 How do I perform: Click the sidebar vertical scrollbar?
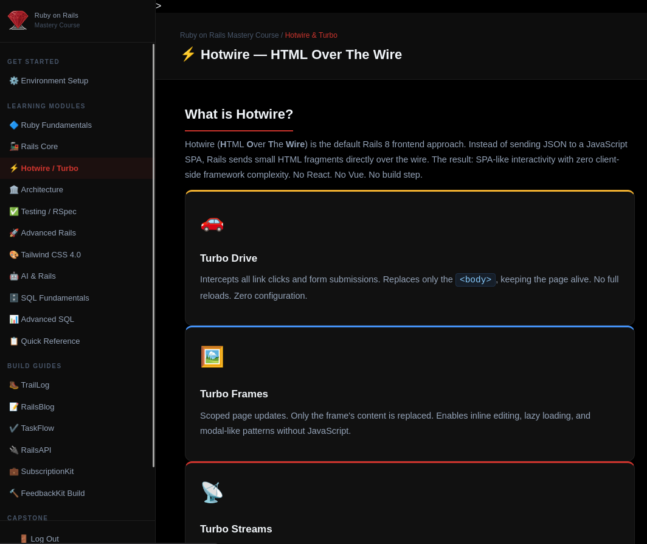(x=153, y=256)
